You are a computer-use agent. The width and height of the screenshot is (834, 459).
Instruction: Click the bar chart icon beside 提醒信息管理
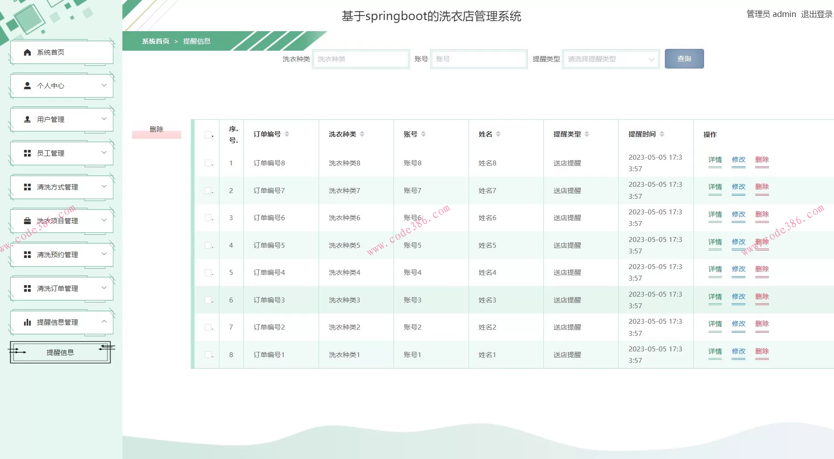point(27,322)
